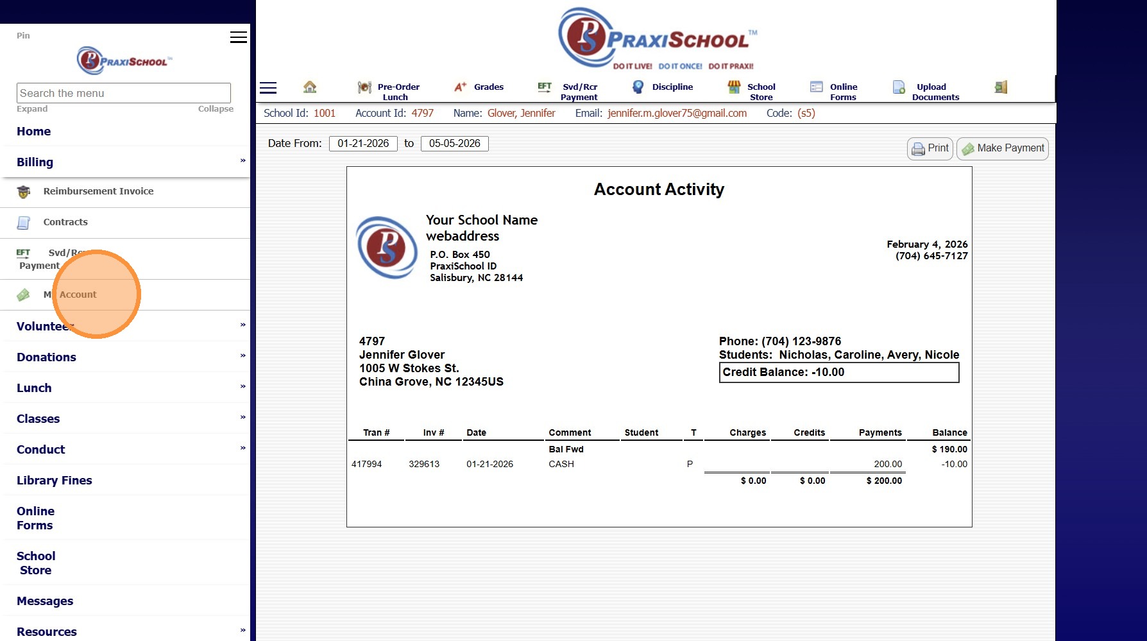Click the sidebar EFT payment icon
The width and height of the screenshot is (1147, 641).
(x=24, y=253)
